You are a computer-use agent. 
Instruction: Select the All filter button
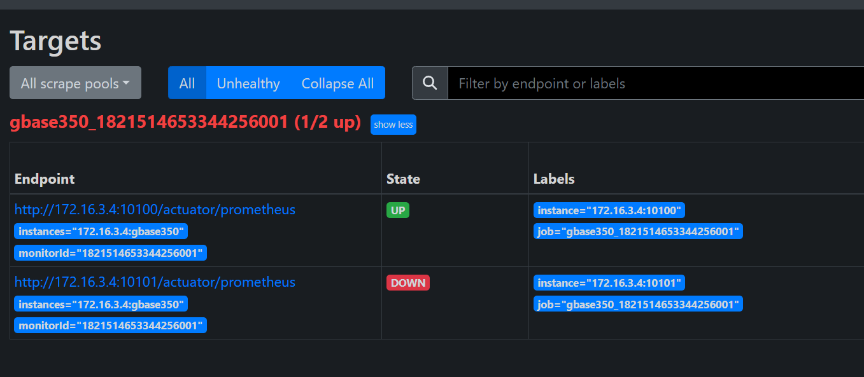click(x=187, y=83)
